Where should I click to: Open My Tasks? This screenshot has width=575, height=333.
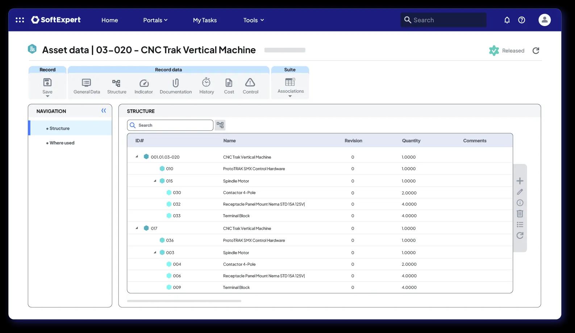coord(205,20)
